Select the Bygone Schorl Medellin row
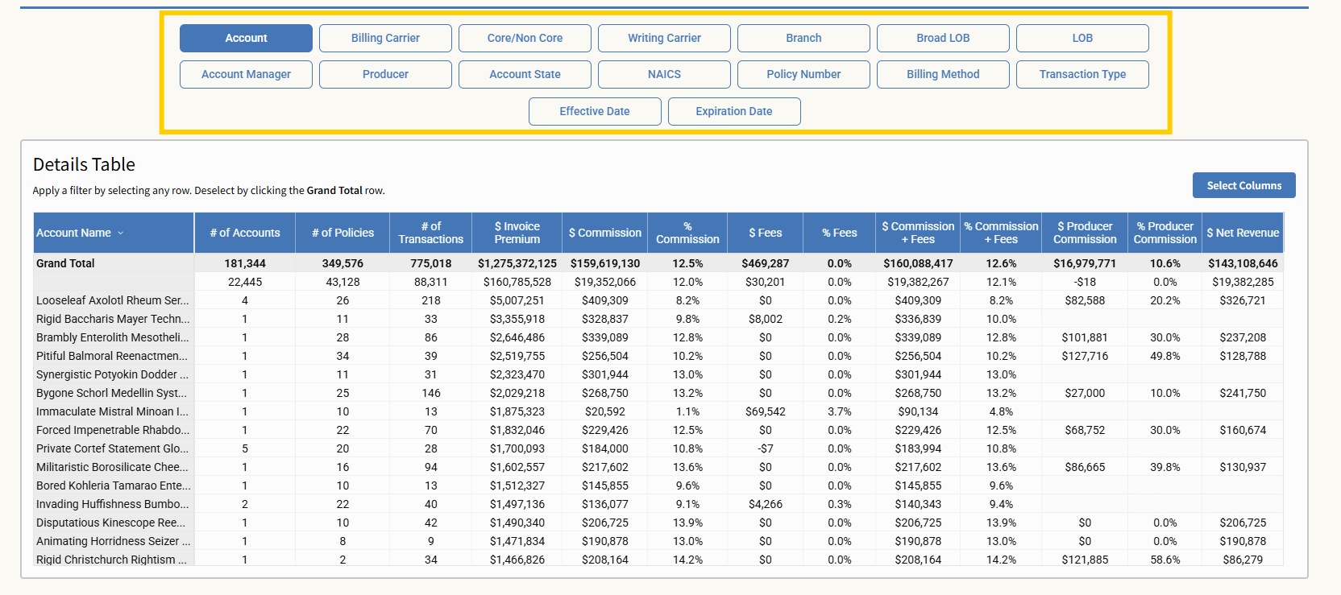This screenshot has height=595, width=1341. pos(111,393)
